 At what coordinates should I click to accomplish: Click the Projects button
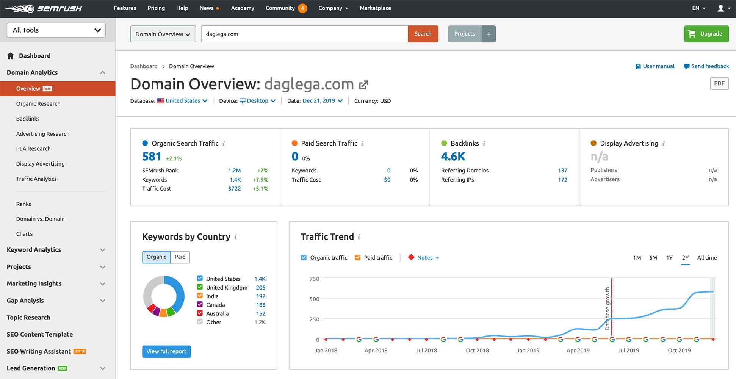pos(465,34)
